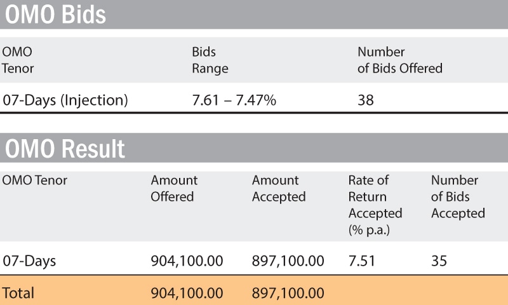Select the Total row label
The width and height of the screenshot is (508, 305).
click(18, 293)
